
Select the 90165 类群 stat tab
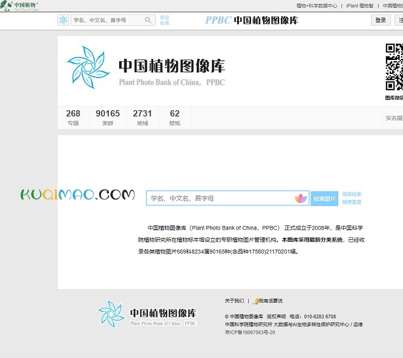108,118
